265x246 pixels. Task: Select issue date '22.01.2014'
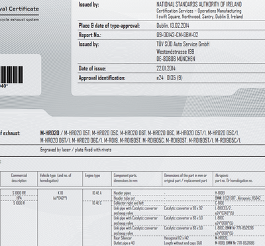click(166, 68)
